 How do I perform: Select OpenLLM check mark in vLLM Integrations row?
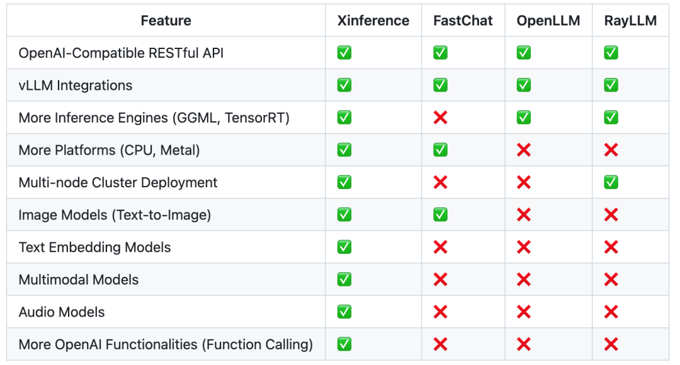pyautogui.click(x=523, y=85)
